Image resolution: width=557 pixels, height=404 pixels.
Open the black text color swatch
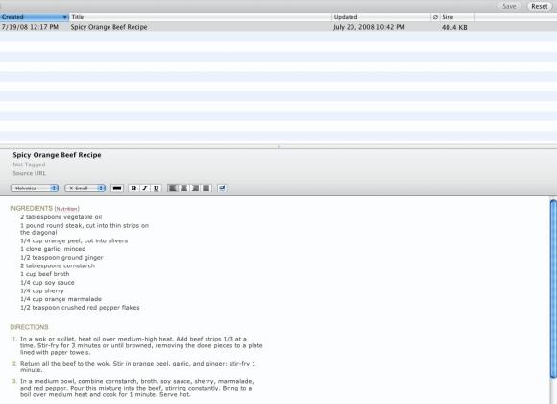tap(117, 189)
